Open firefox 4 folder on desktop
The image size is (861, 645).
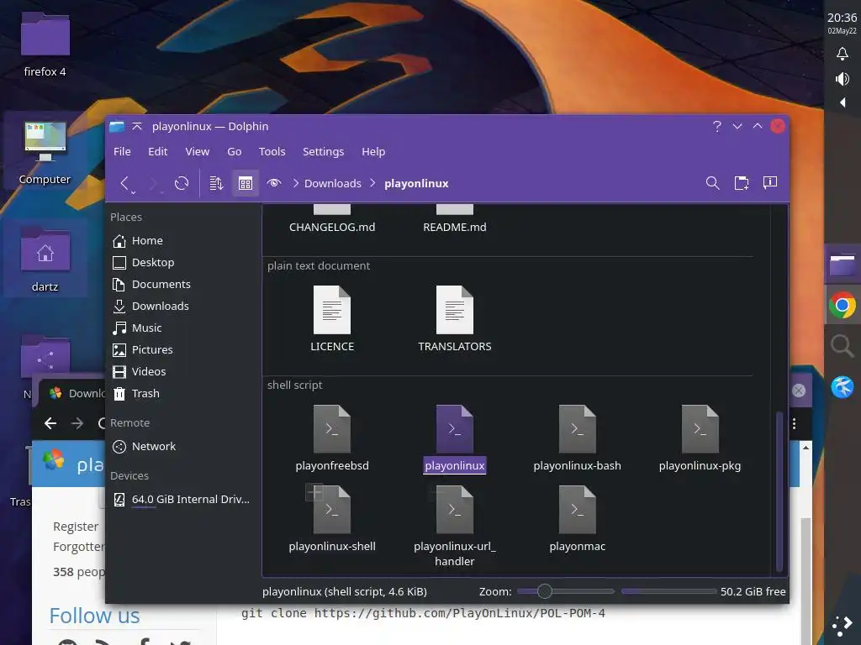(45, 45)
